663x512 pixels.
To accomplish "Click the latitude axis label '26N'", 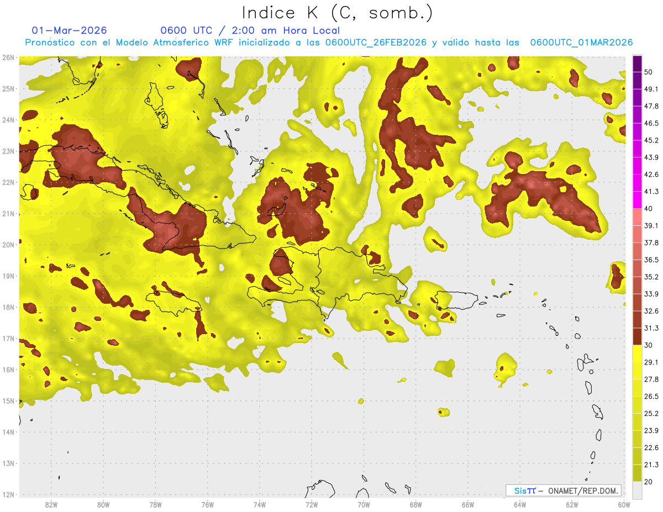I will 8,57.
